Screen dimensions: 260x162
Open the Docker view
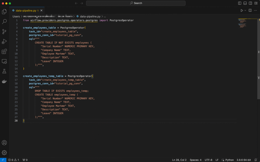4,81
